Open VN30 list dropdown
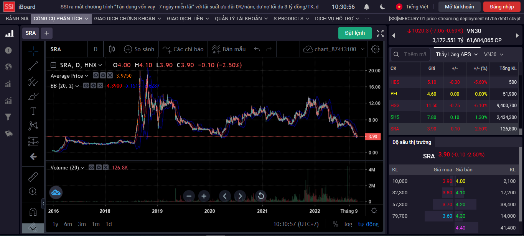 [494, 54]
